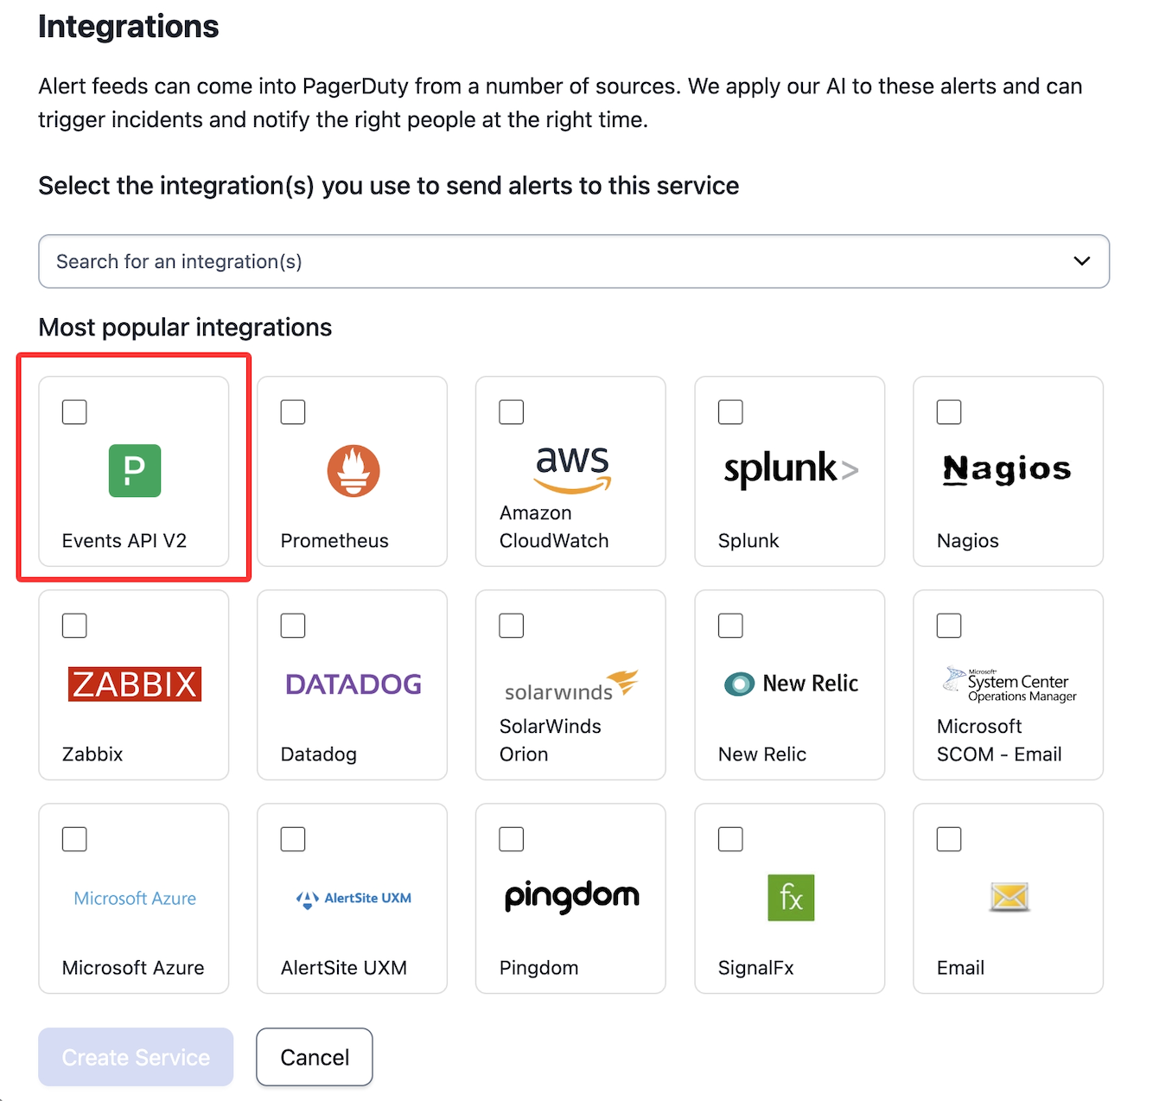Focus the Search for an integration(s) field

(x=574, y=261)
